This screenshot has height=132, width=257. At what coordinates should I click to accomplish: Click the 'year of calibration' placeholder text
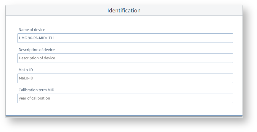34,98
